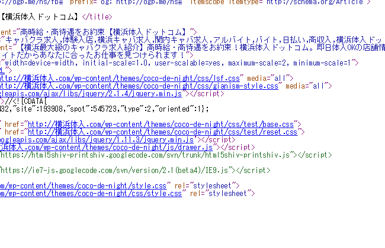Open the gianism-style.css stylesheet link

[139, 86]
